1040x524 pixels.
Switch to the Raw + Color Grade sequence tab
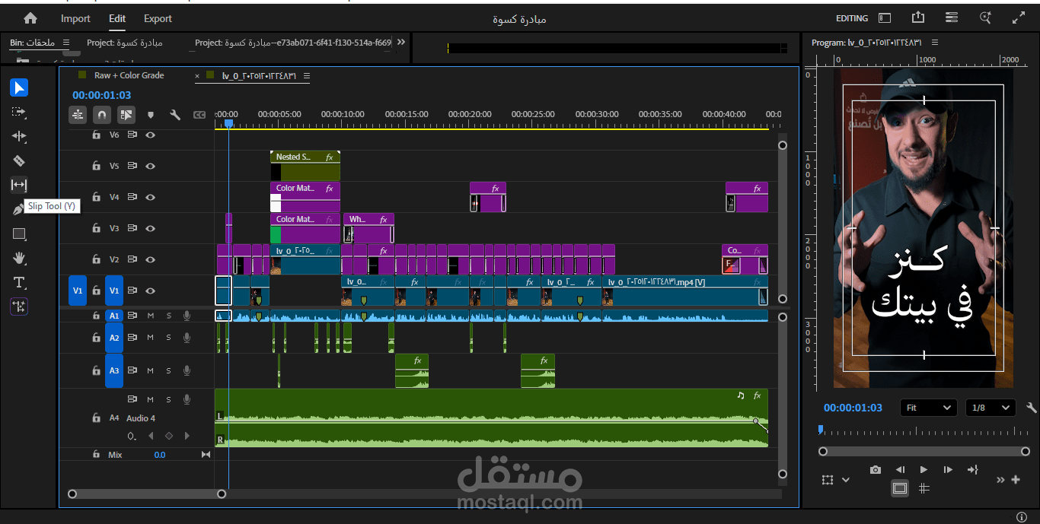(128, 75)
